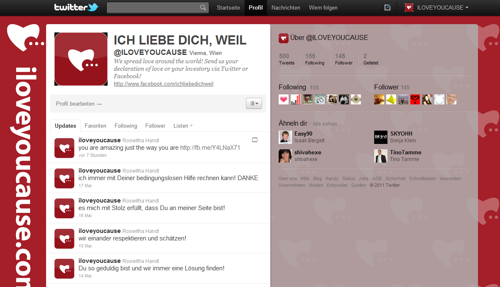
Task: Click the red heart follower avatar
Action: point(415,99)
